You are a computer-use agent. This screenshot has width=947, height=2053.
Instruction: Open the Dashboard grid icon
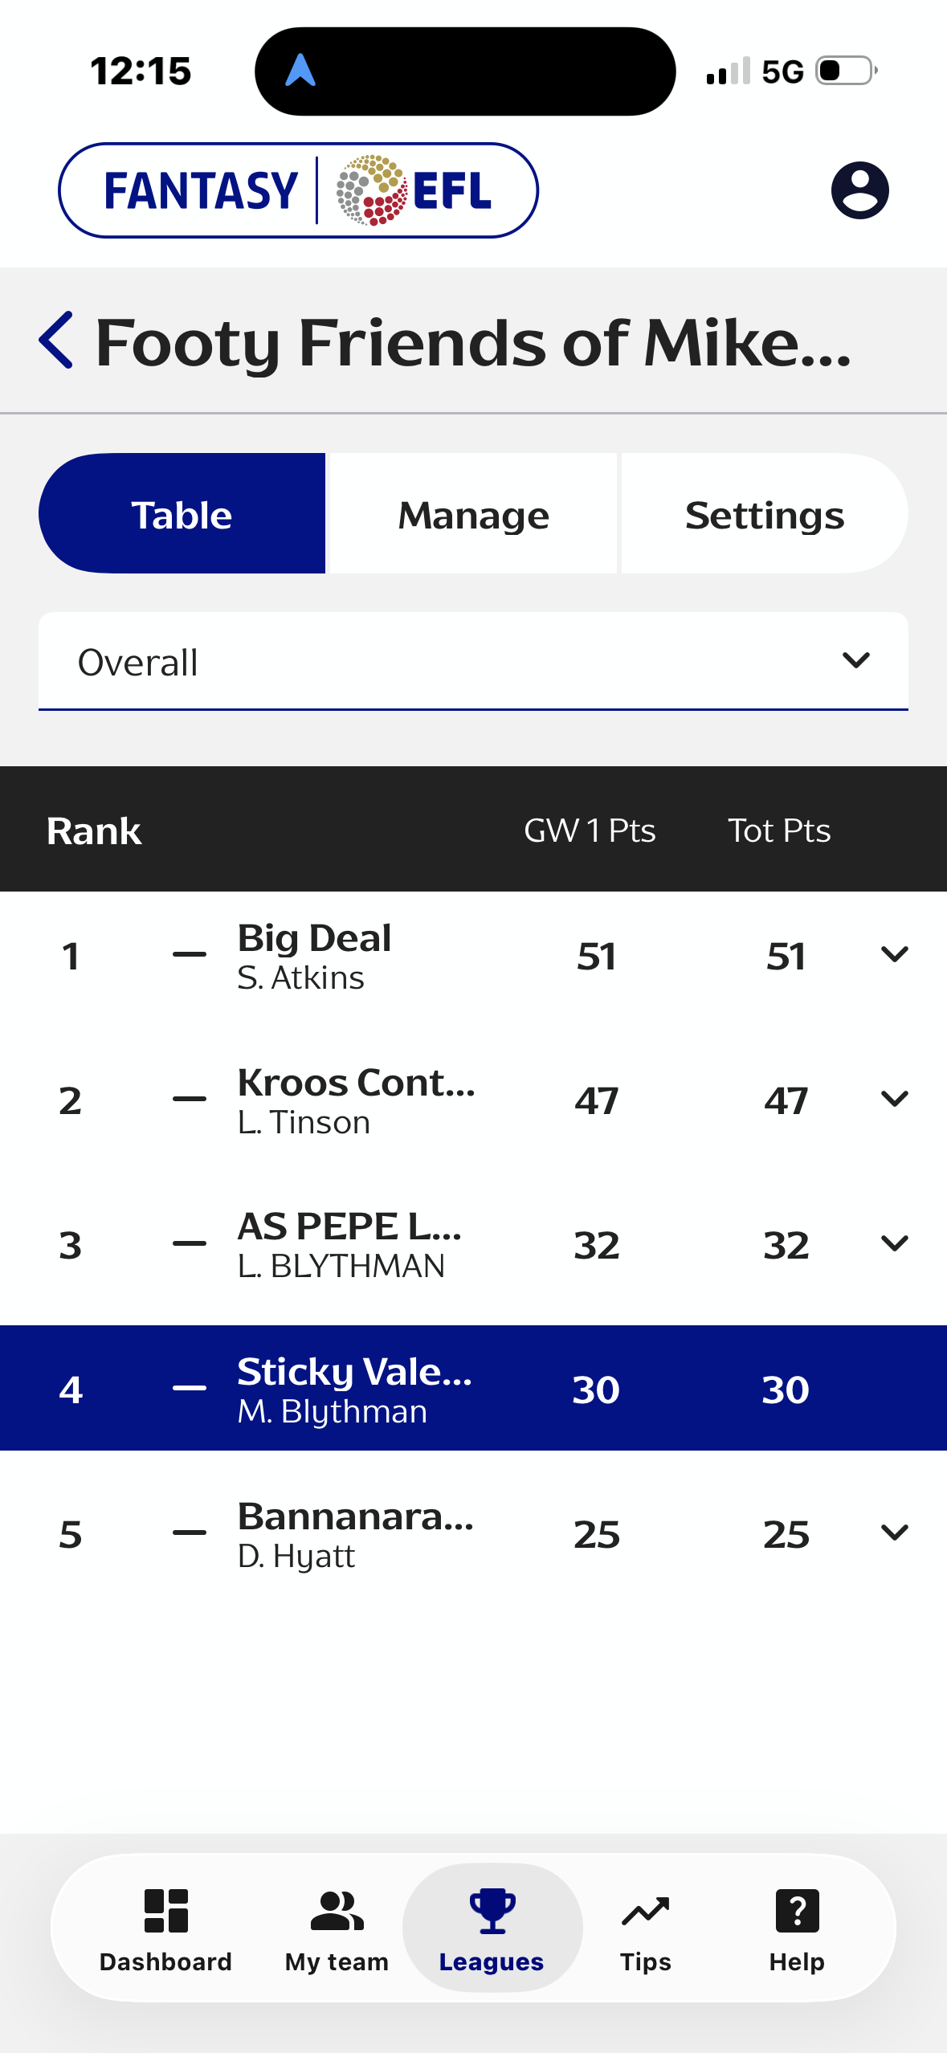click(x=165, y=1910)
